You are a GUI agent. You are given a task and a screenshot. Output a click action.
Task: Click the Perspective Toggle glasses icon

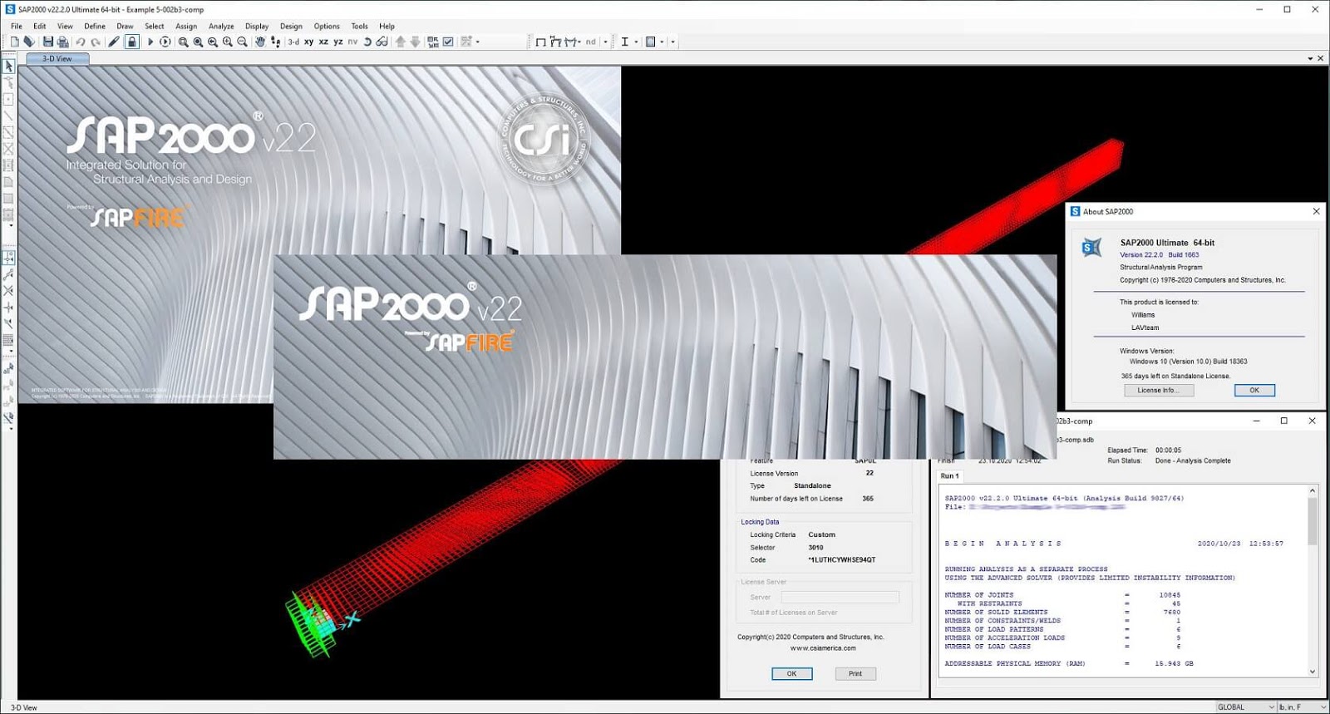point(382,42)
